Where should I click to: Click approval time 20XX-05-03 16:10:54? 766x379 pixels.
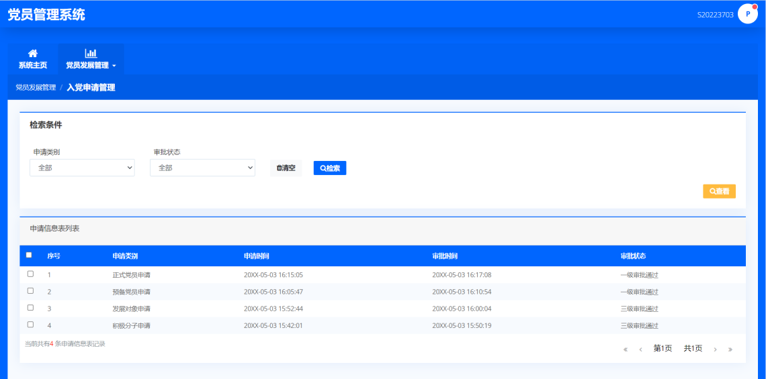point(462,292)
